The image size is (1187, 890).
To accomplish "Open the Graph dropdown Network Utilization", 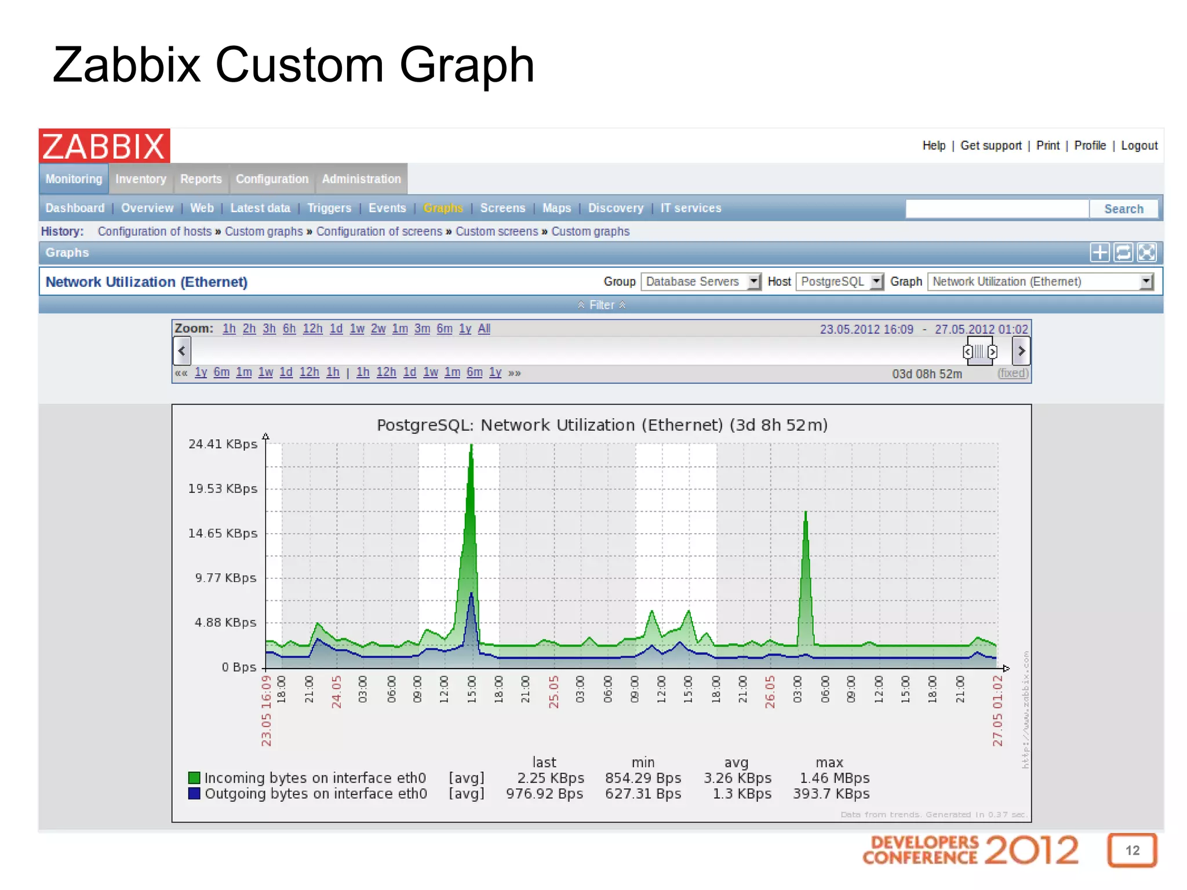I will tap(1041, 282).
